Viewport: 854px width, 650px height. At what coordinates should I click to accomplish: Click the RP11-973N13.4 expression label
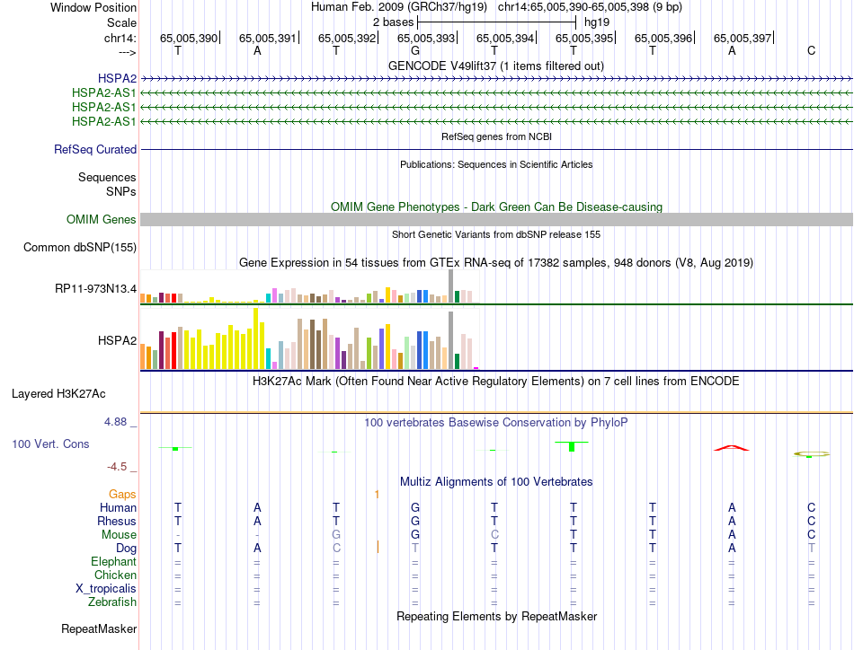click(96, 289)
